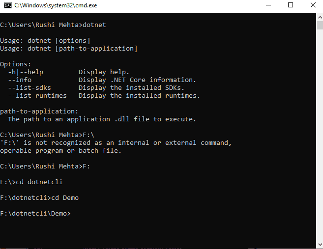Click the --list-sdks option text

click(x=29, y=88)
